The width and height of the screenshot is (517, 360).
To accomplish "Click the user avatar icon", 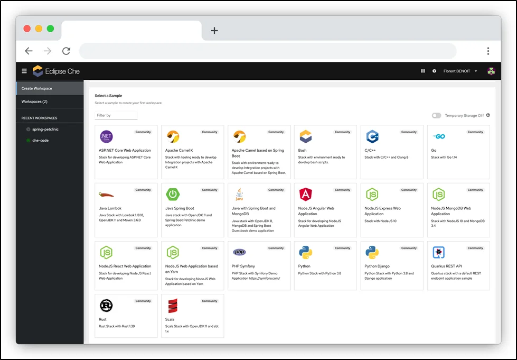I will [491, 71].
